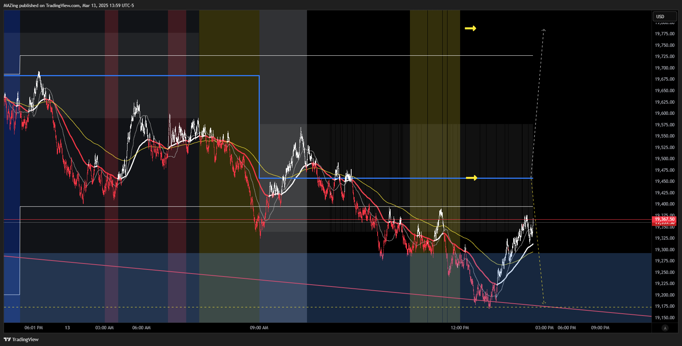Click the 09:00 PM time axis label
The height and width of the screenshot is (346, 682).
(600, 328)
